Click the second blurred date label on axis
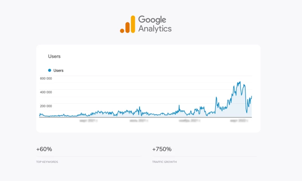 [139, 121]
